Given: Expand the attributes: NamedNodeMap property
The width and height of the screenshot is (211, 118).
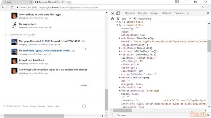Looking at the screenshot, I should click(x=120, y=38).
